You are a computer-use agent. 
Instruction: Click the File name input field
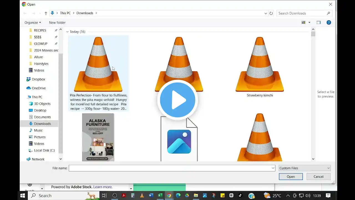pos(172,168)
